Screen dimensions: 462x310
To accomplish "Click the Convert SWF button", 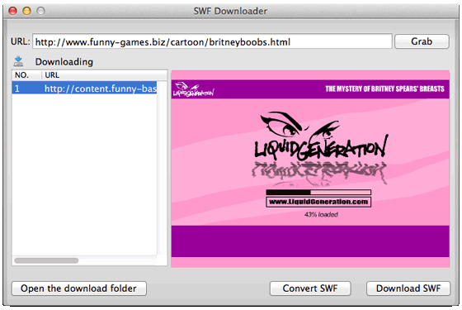I will pos(310,289).
